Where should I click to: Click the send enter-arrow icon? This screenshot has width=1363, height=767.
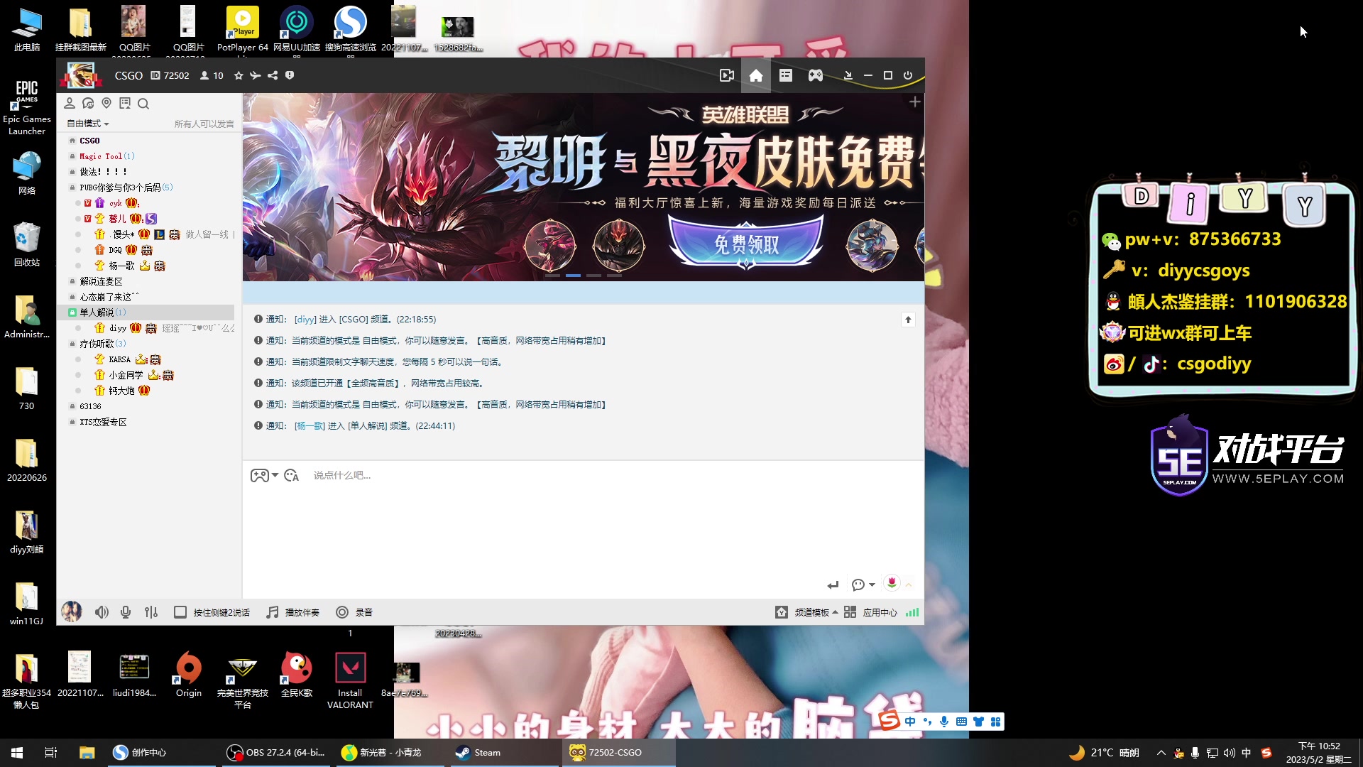pos(833,585)
